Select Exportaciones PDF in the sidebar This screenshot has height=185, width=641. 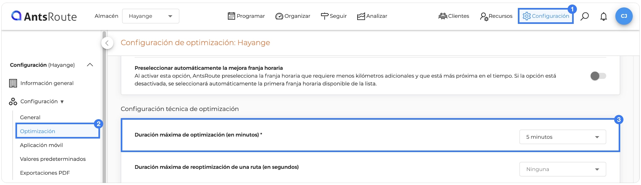pos(45,173)
